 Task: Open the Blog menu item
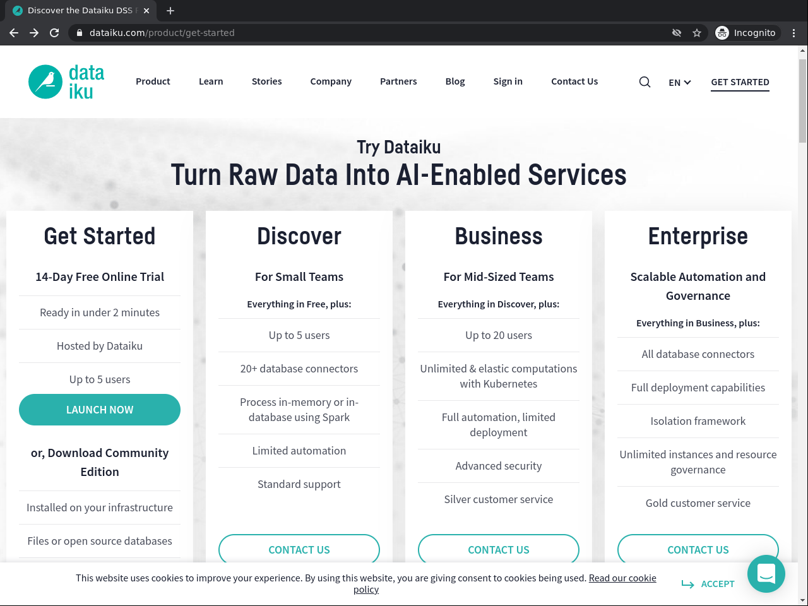click(454, 81)
